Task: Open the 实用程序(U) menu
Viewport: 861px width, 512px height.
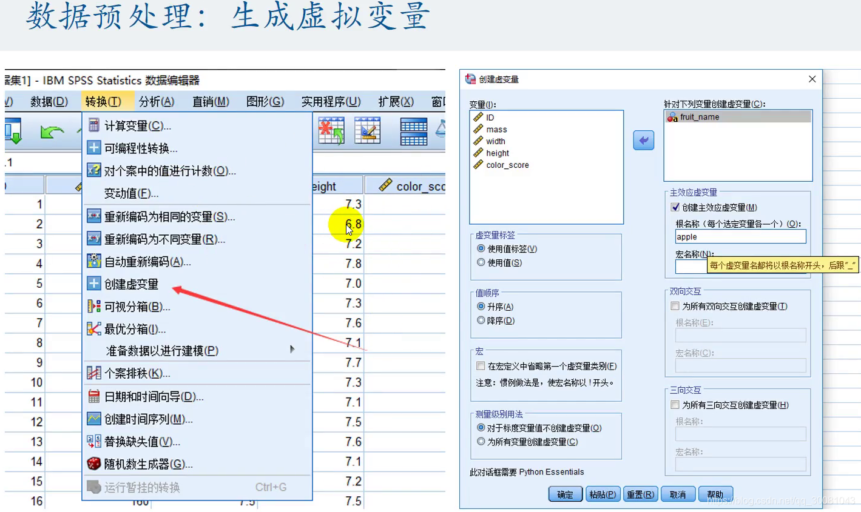Action: tap(331, 101)
